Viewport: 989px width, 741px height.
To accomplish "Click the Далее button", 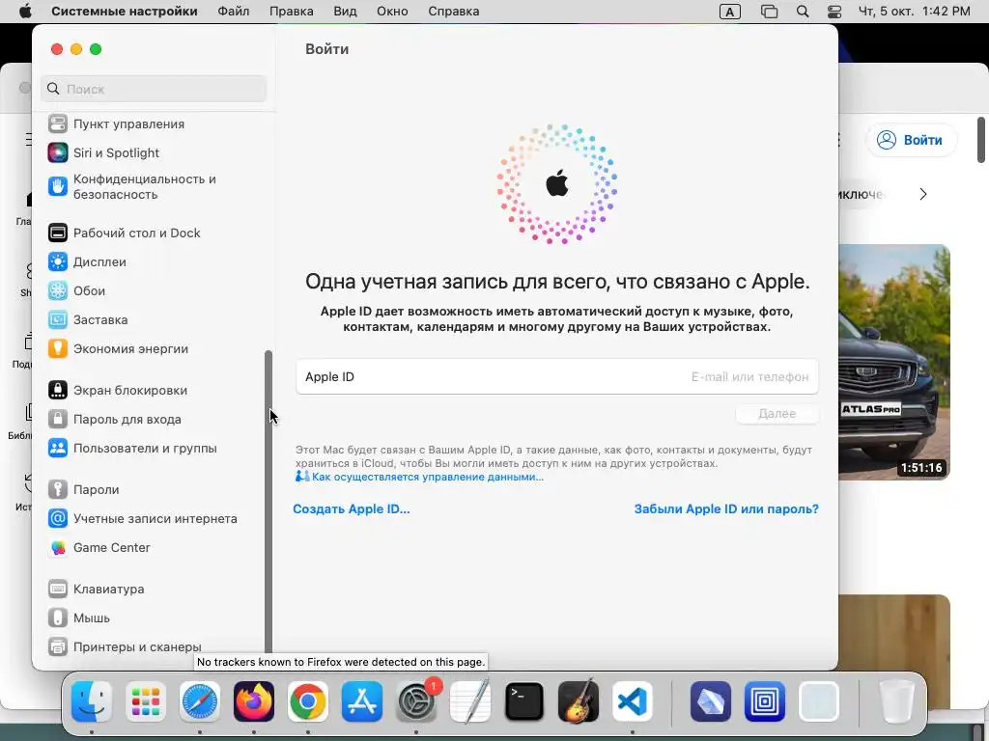I will click(777, 413).
